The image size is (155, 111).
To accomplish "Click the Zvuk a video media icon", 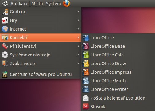I will (x=5, y=64).
